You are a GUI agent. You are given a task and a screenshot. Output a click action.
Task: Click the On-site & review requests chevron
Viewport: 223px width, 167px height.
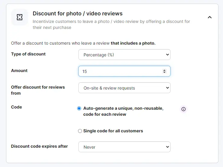coord(167,88)
